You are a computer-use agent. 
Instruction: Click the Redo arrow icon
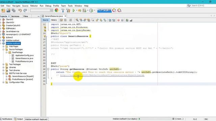point(25,10)
